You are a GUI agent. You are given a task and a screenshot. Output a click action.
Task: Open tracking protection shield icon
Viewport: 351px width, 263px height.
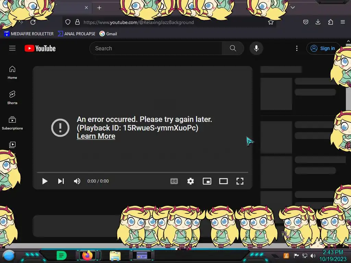(68, 22)
